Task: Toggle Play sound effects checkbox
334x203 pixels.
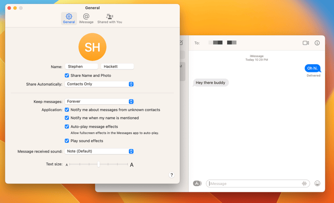Action: [x=67, y=141]
